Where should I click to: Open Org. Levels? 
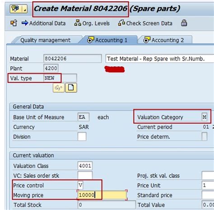tap(92, 23)
